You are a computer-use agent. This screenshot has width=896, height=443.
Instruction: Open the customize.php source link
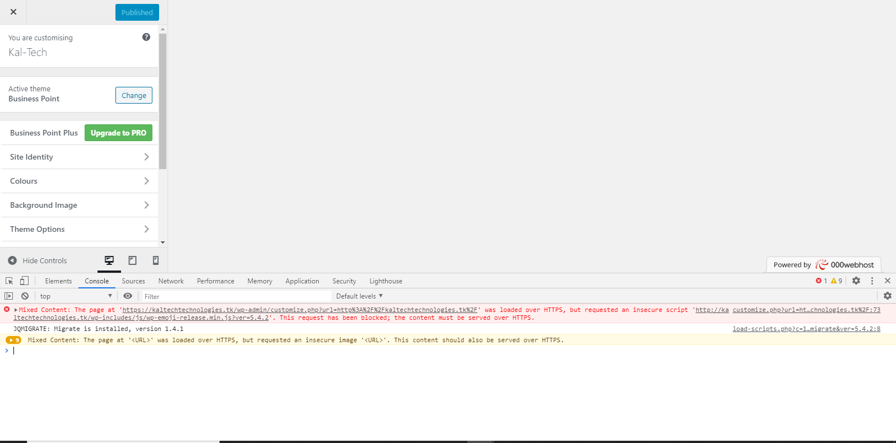[x=806, y=310]
